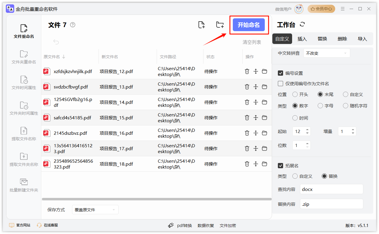Screen dimensions: 379x234
Task: Click the horizontal scrollbar under file list
Action: (156, 199)
